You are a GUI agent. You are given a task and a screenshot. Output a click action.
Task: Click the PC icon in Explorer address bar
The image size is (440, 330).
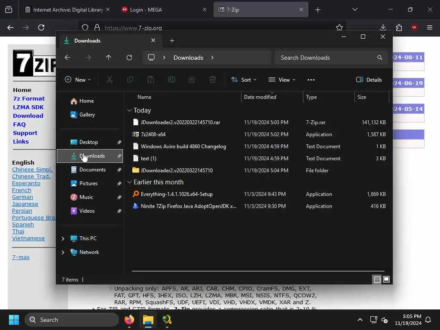click(x=151, y=58)
